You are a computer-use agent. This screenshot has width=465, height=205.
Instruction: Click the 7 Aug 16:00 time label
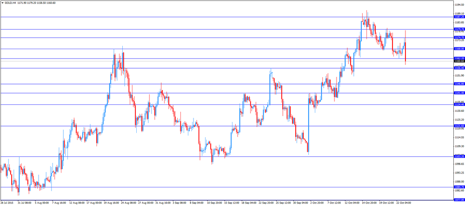click(59, 203)
